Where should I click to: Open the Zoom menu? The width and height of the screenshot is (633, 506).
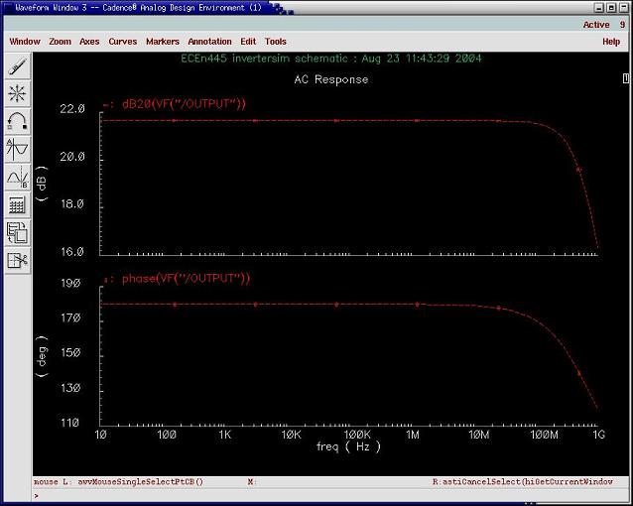(x=61, y=42)
